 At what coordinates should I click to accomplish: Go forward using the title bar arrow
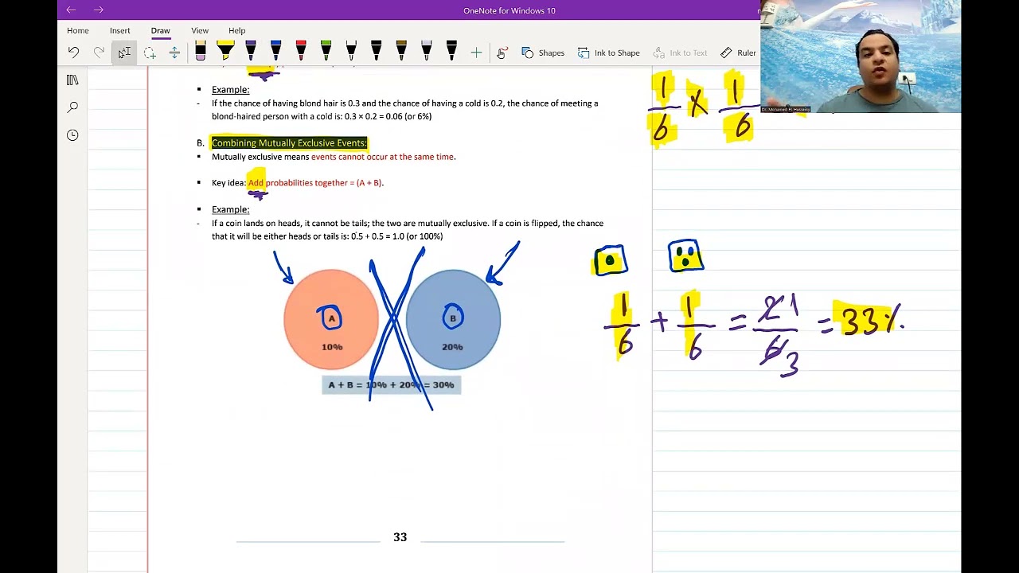(x=99, y=10)
